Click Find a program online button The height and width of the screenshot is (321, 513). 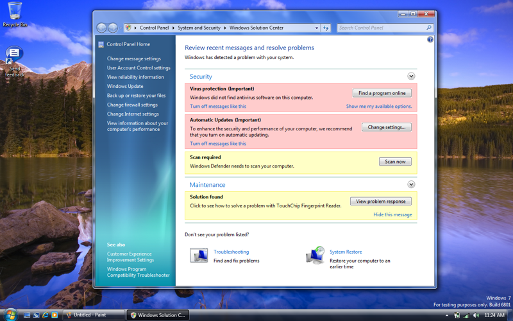382,93
